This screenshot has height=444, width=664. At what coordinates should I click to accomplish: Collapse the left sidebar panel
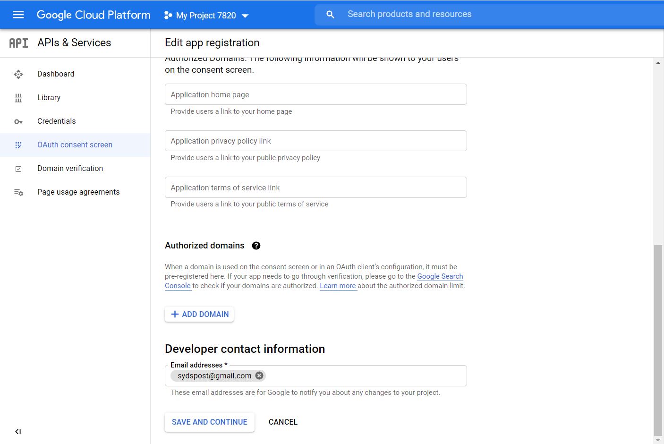pyautogui.click(x=18, y=431)
